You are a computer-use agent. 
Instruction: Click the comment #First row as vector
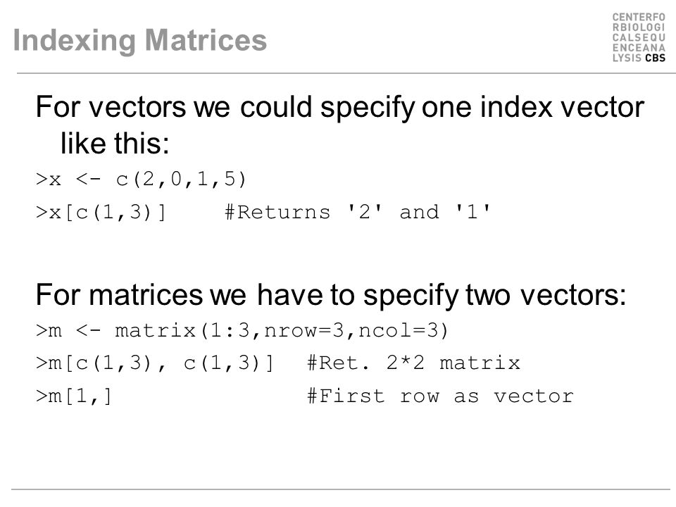point(440,396)
